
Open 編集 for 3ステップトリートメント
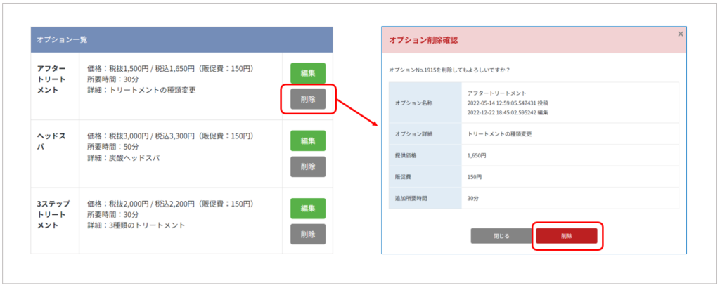(x=308, y=208)
